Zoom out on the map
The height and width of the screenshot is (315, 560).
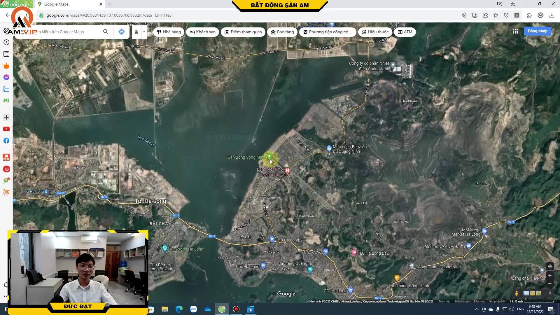pos(550,284)
